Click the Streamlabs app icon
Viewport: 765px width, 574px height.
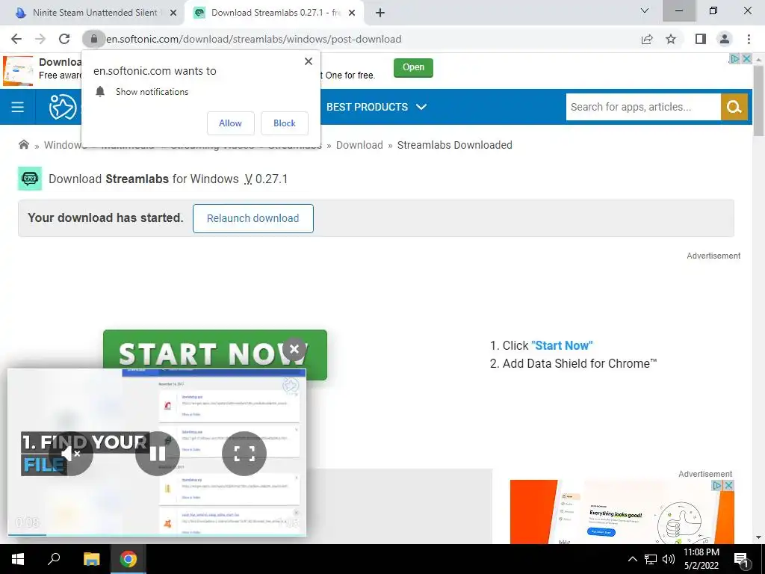click(30, 179)
